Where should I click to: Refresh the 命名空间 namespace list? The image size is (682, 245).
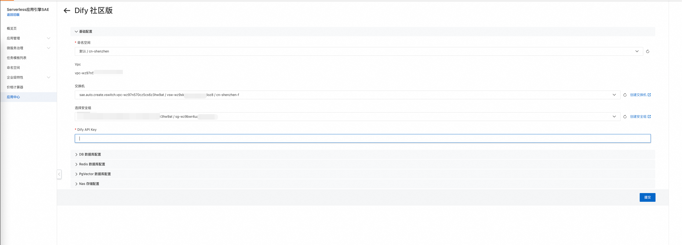point(648,51)
